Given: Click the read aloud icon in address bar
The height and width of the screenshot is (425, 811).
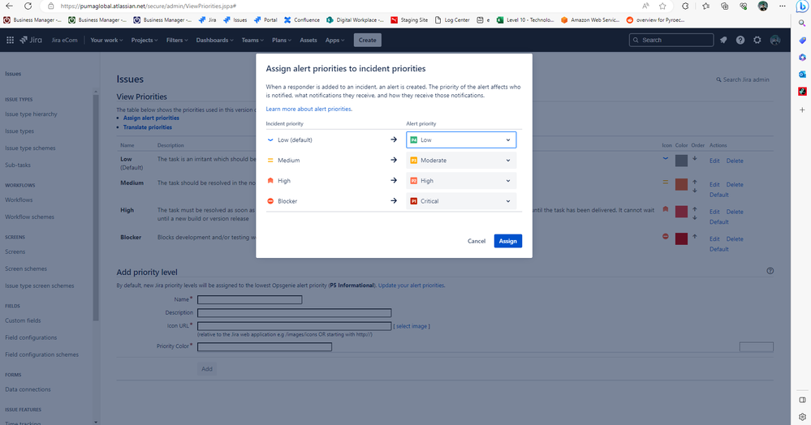Looking at the screenshot, I should (645, 6).
